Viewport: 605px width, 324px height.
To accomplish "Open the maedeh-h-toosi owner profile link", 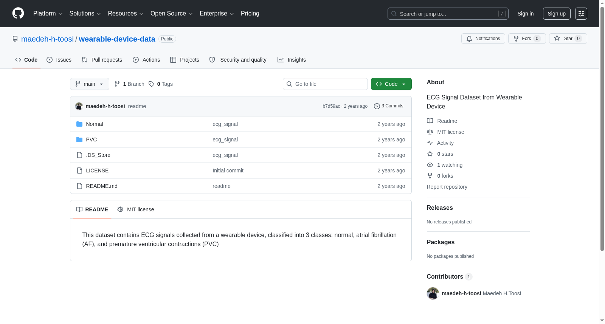I will coord(48,39).
